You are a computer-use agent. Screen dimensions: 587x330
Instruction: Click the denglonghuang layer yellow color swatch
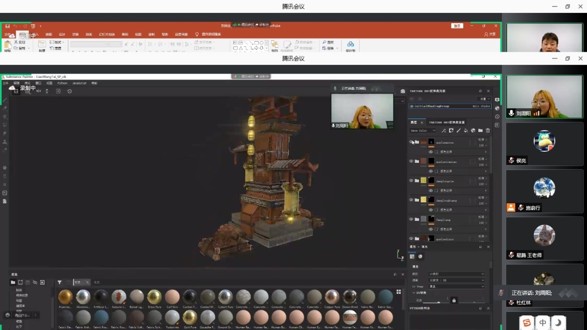(424, 200)
